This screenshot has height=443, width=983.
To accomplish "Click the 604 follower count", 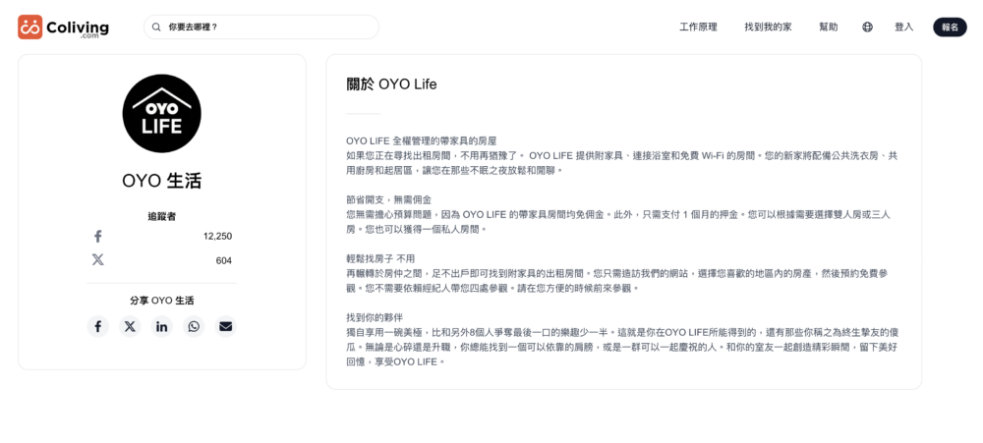I will (x=223, y=260).
